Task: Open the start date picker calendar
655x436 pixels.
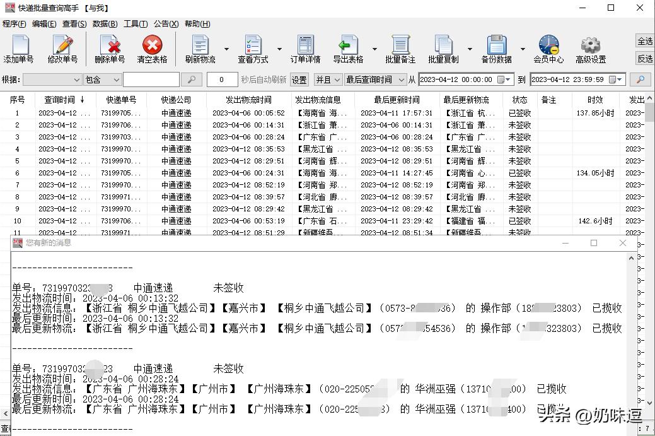Action: click(502, 80)
